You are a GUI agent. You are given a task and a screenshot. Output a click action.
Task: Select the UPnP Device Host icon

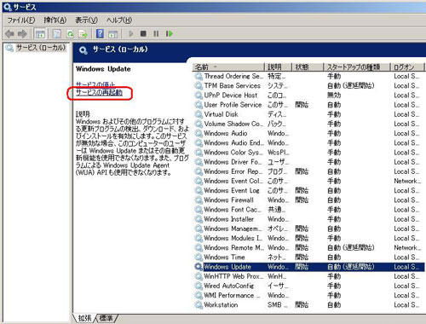[x=199, y=95]
